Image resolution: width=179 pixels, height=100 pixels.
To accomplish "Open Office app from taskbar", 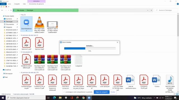I will pos(72,98).
